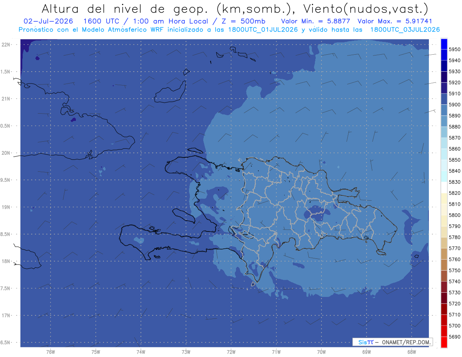Viewport: 462px width, 357px height.
Task: Click the '5780' colorbar label
Action: tap(454, 237)
